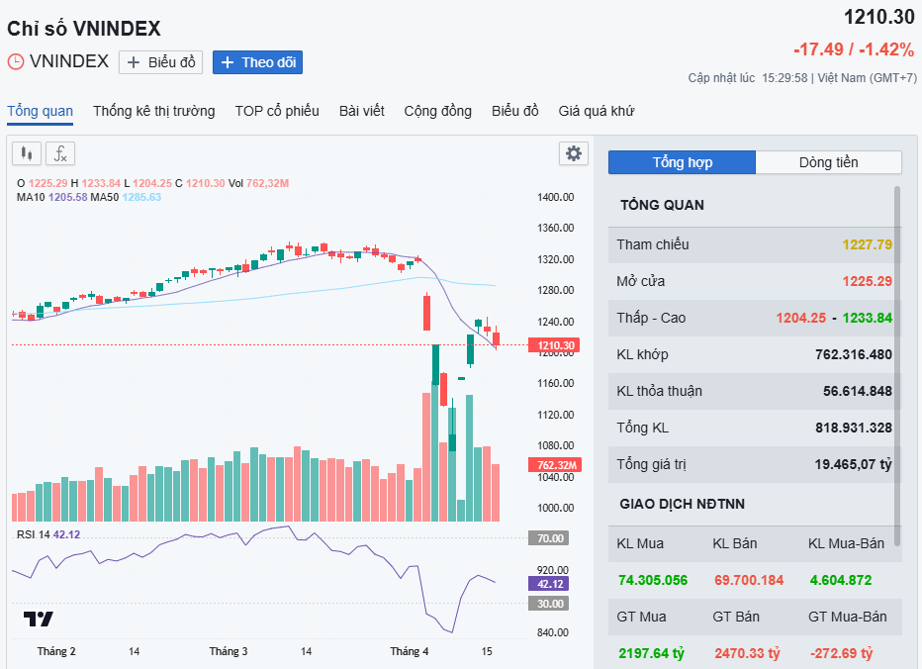Click the RSI 70.00 level label
Screen dimensions: 922x669
pyautogui.click(x=549, y=538)
